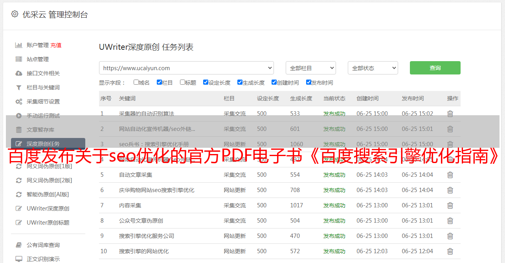This screenshot has width=505, height=263.
Task: Click 发布成功 status in row 内容采集
Action: (334, 205)
